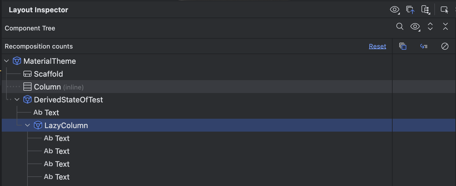This screenshot has height=186, width=456.
Task: Disable recomposition counting with the slash icon
Action: pyautogui.click(x=445, y=46)
